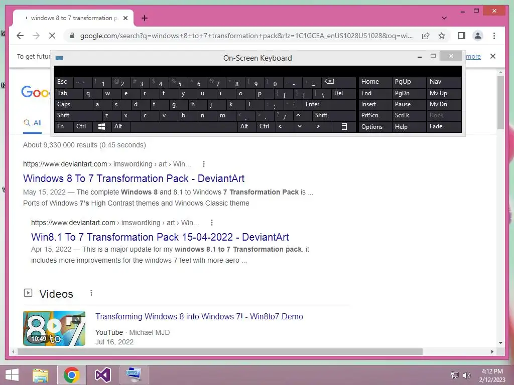
Task: Toggle ScrLk on the On-Screen Keyboard
Action: [x=409, y=115]
